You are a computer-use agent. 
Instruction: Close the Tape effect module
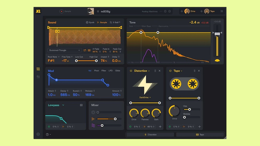(199, 71)
